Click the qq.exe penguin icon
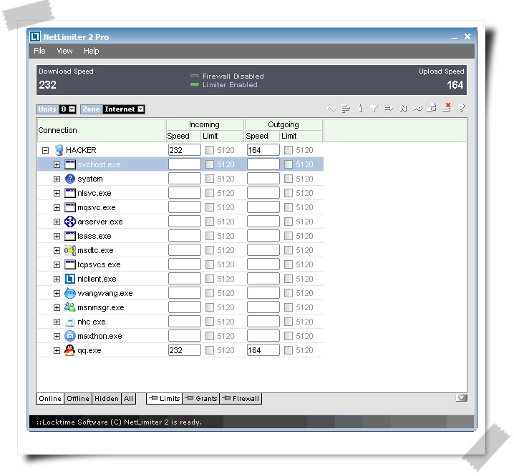514x476 pixels. (x=70, y=350)
